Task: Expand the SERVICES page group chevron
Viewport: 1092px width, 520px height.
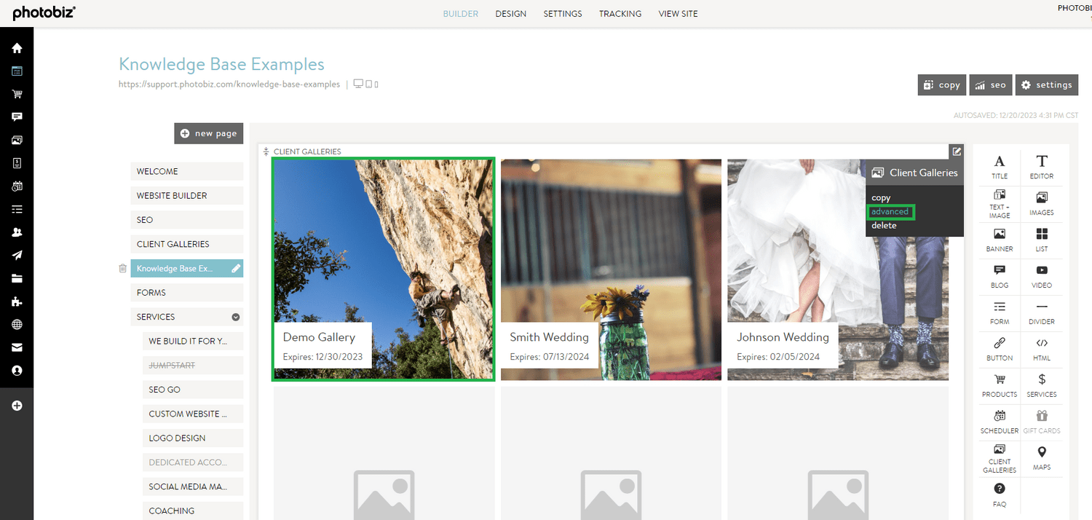Action: (x=234, y=317)
